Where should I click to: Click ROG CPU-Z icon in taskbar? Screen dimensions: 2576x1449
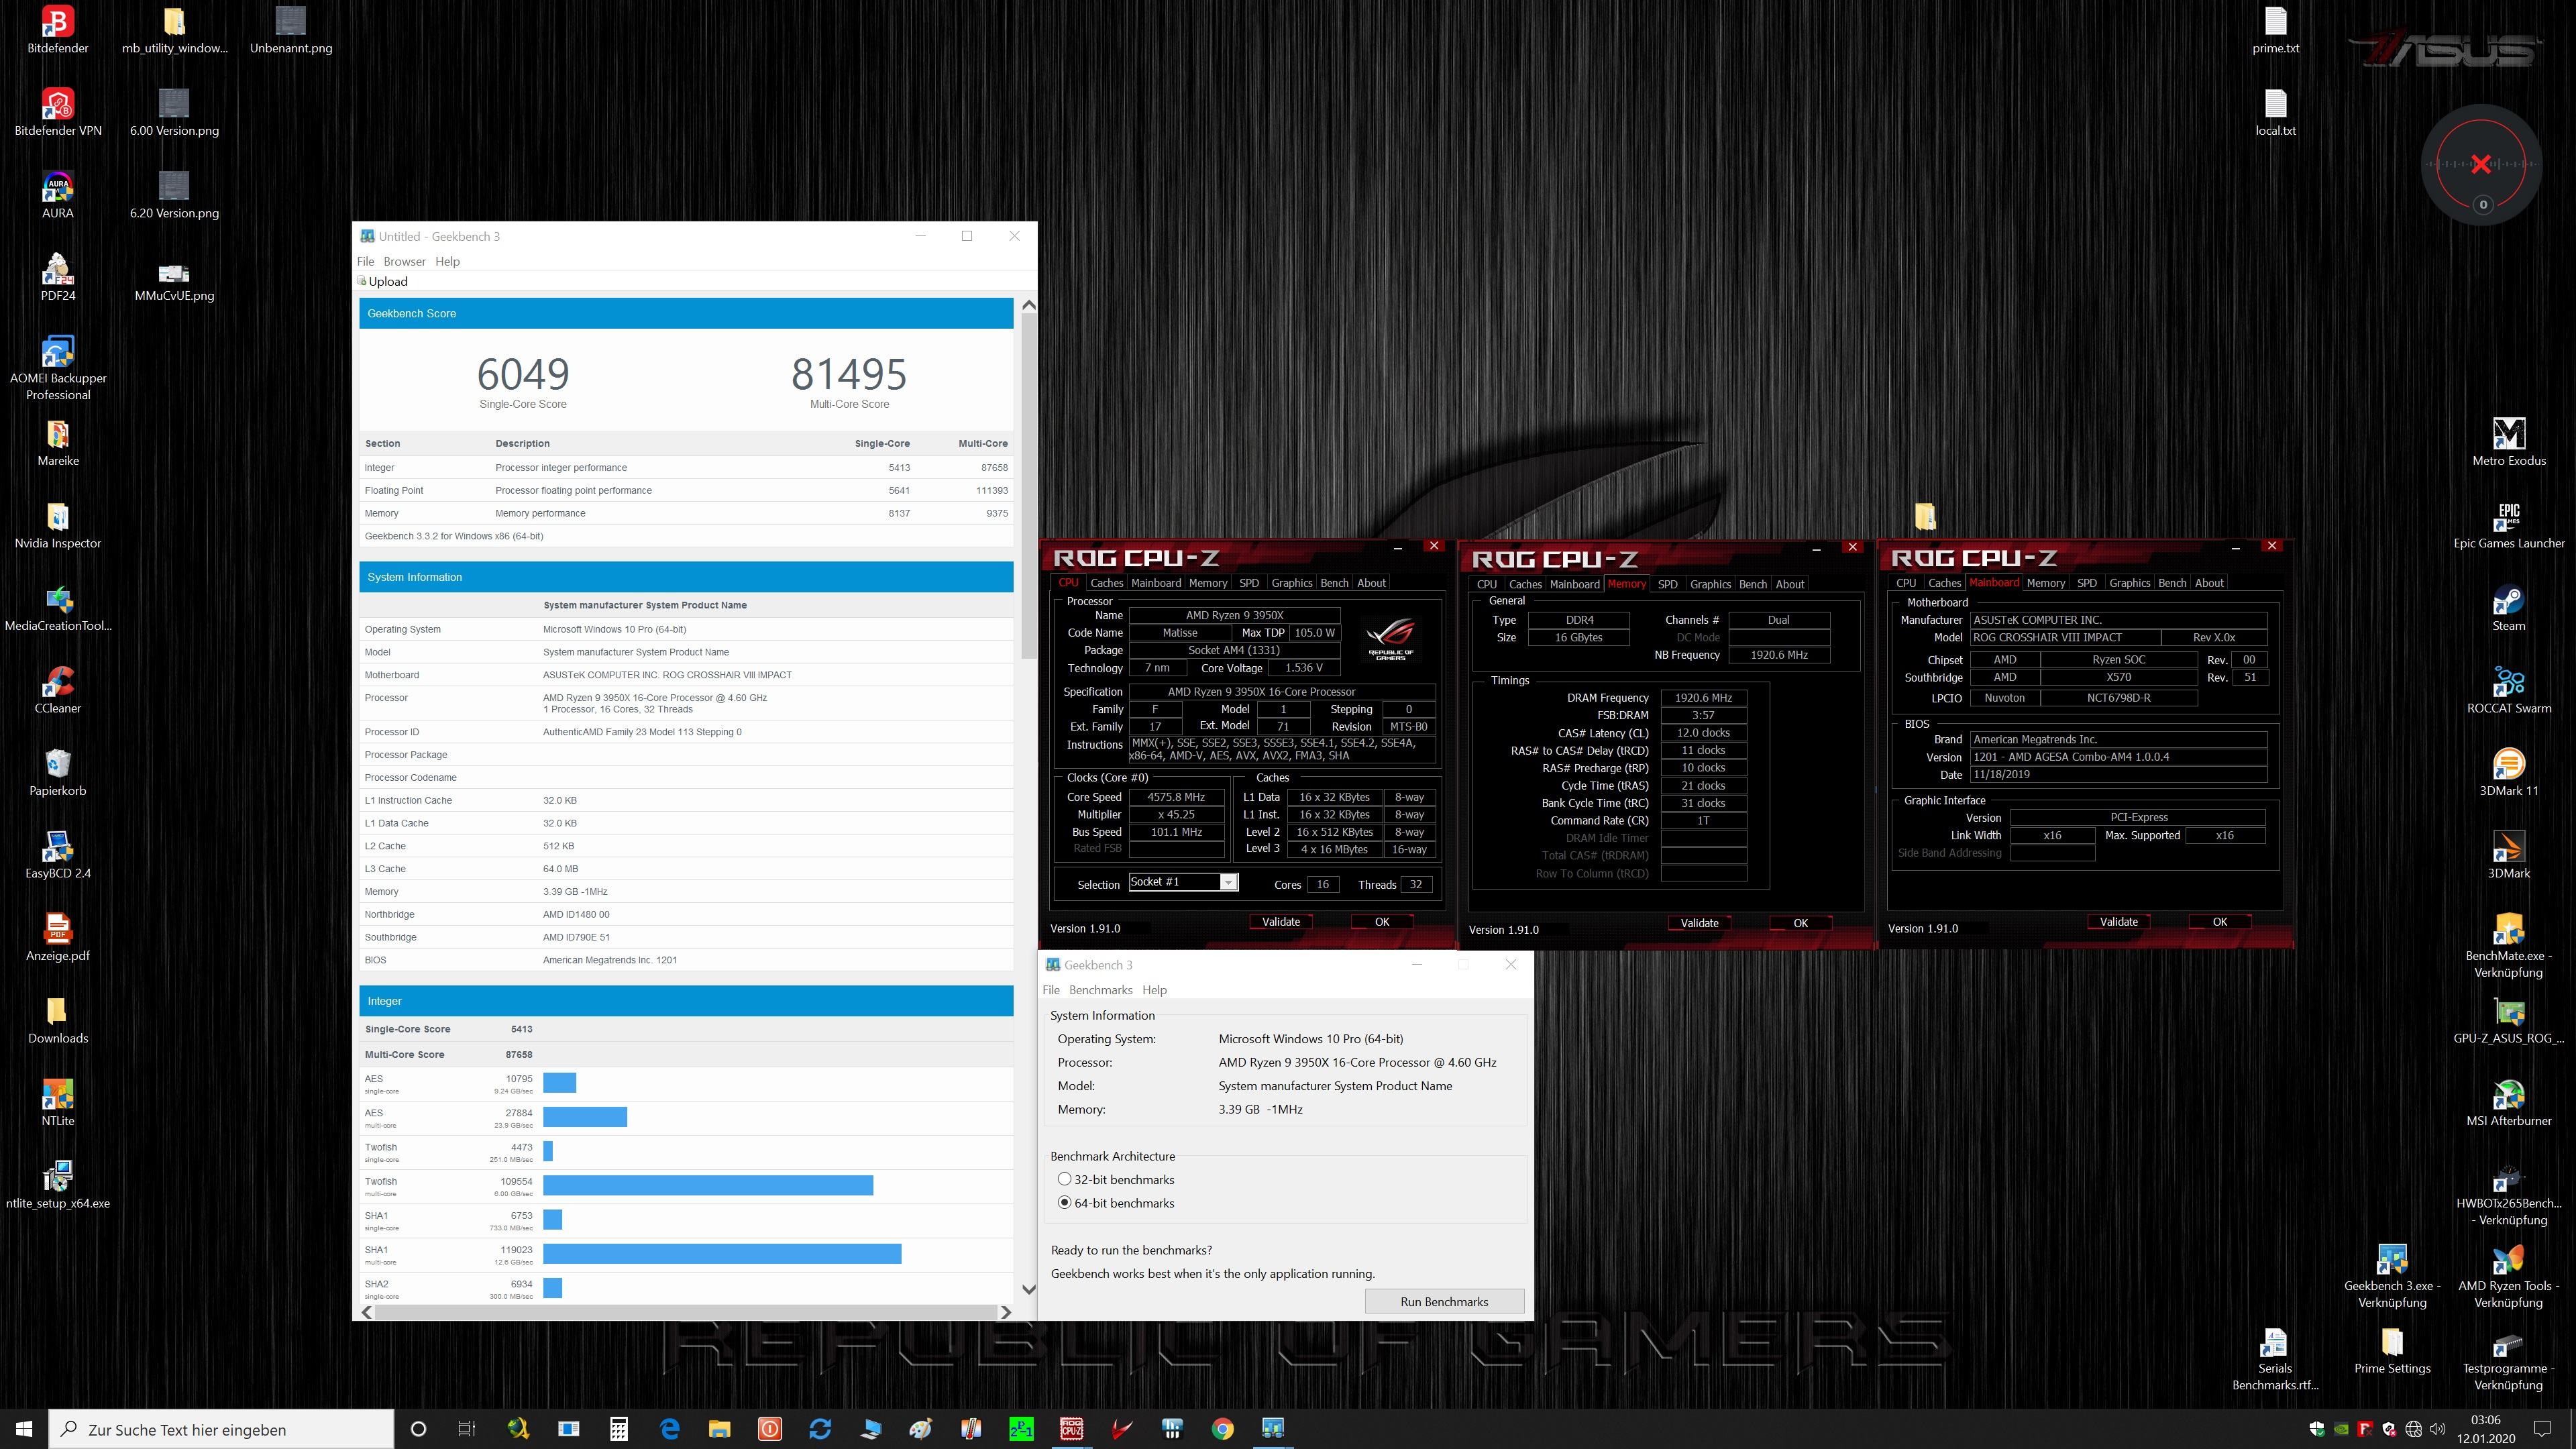pos(1071,1429)
